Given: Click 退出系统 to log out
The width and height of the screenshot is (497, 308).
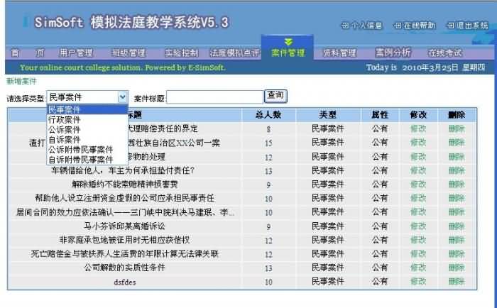Looking at the screenshot, I should pyautogui.click(x=466, y=26).
